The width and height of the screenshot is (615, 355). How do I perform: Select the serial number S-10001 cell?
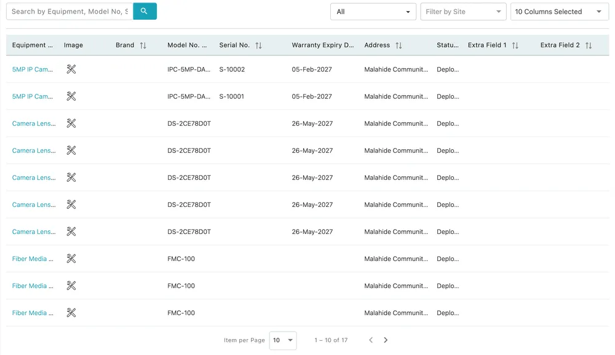point(231,96)
